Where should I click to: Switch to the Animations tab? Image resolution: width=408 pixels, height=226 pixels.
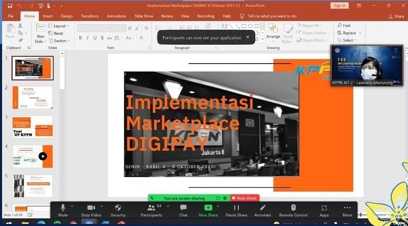pos(116,16)
